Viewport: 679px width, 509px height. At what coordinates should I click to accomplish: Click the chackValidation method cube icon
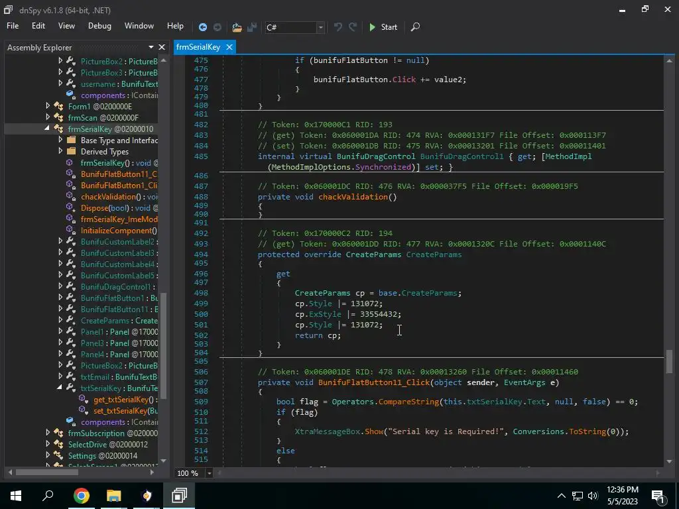(71, 196)
